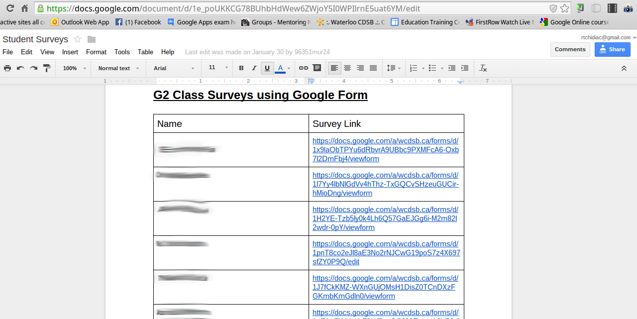
Task: Click the Share button
Action: point(612,49)
